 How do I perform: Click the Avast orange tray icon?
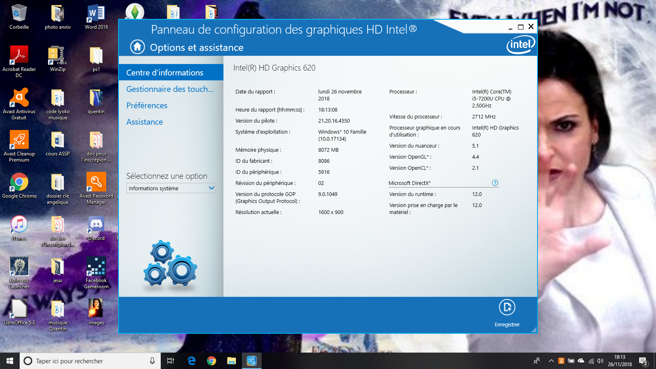561,361
